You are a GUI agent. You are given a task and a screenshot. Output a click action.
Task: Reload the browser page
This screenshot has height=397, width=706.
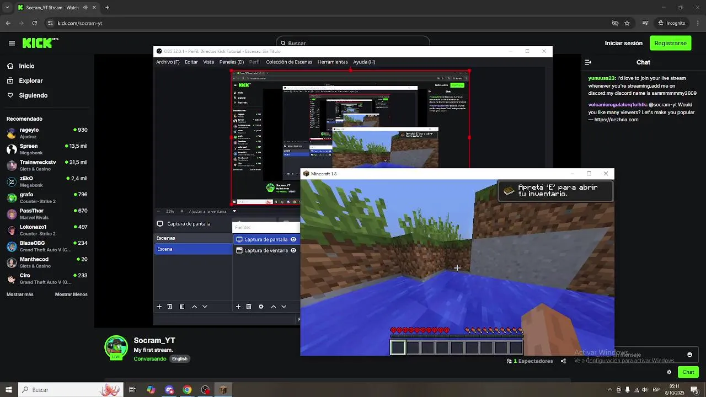click(x=34, y=23)
